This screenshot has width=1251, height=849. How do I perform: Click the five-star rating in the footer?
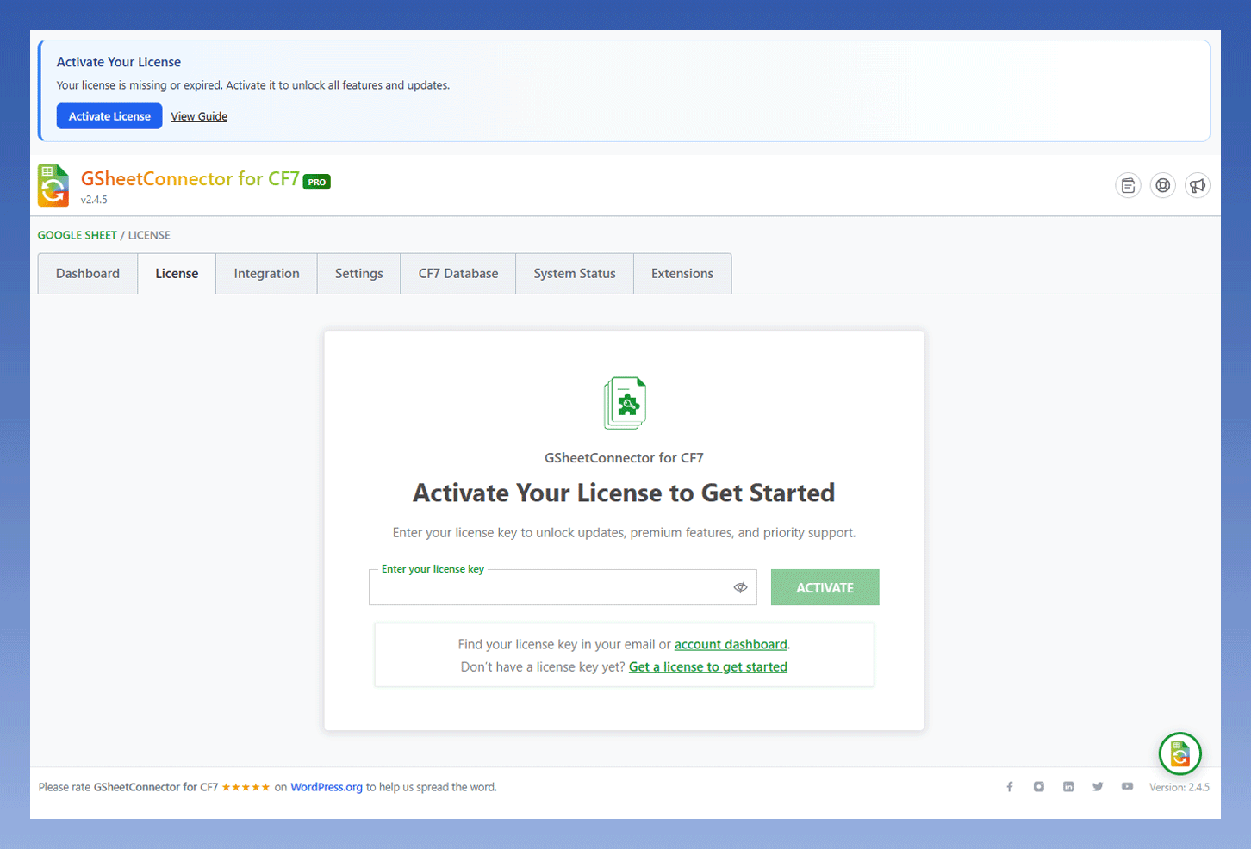(246, 787)
